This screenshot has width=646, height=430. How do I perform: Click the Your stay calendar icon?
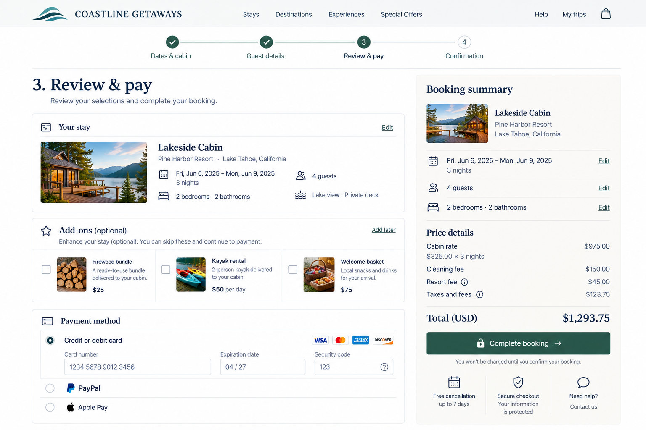(46, 127)
